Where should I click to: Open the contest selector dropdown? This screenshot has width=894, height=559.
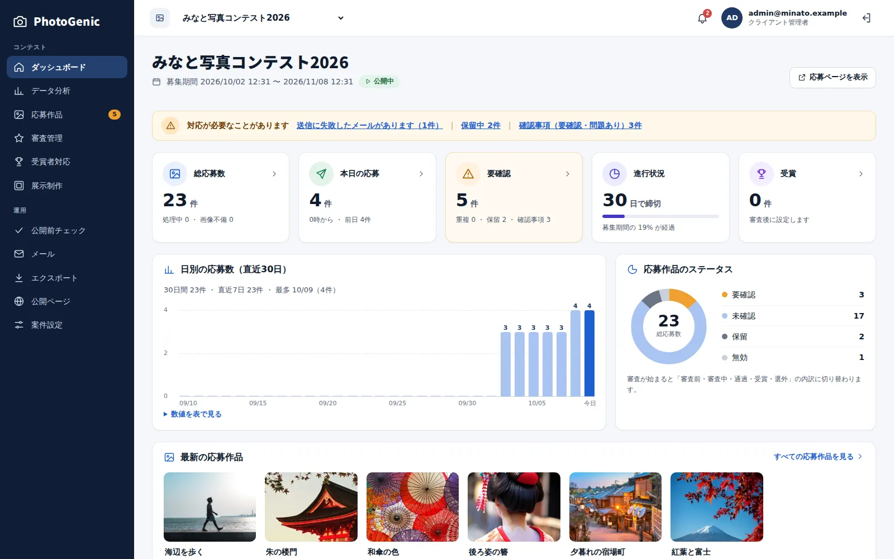coord(264,18)
